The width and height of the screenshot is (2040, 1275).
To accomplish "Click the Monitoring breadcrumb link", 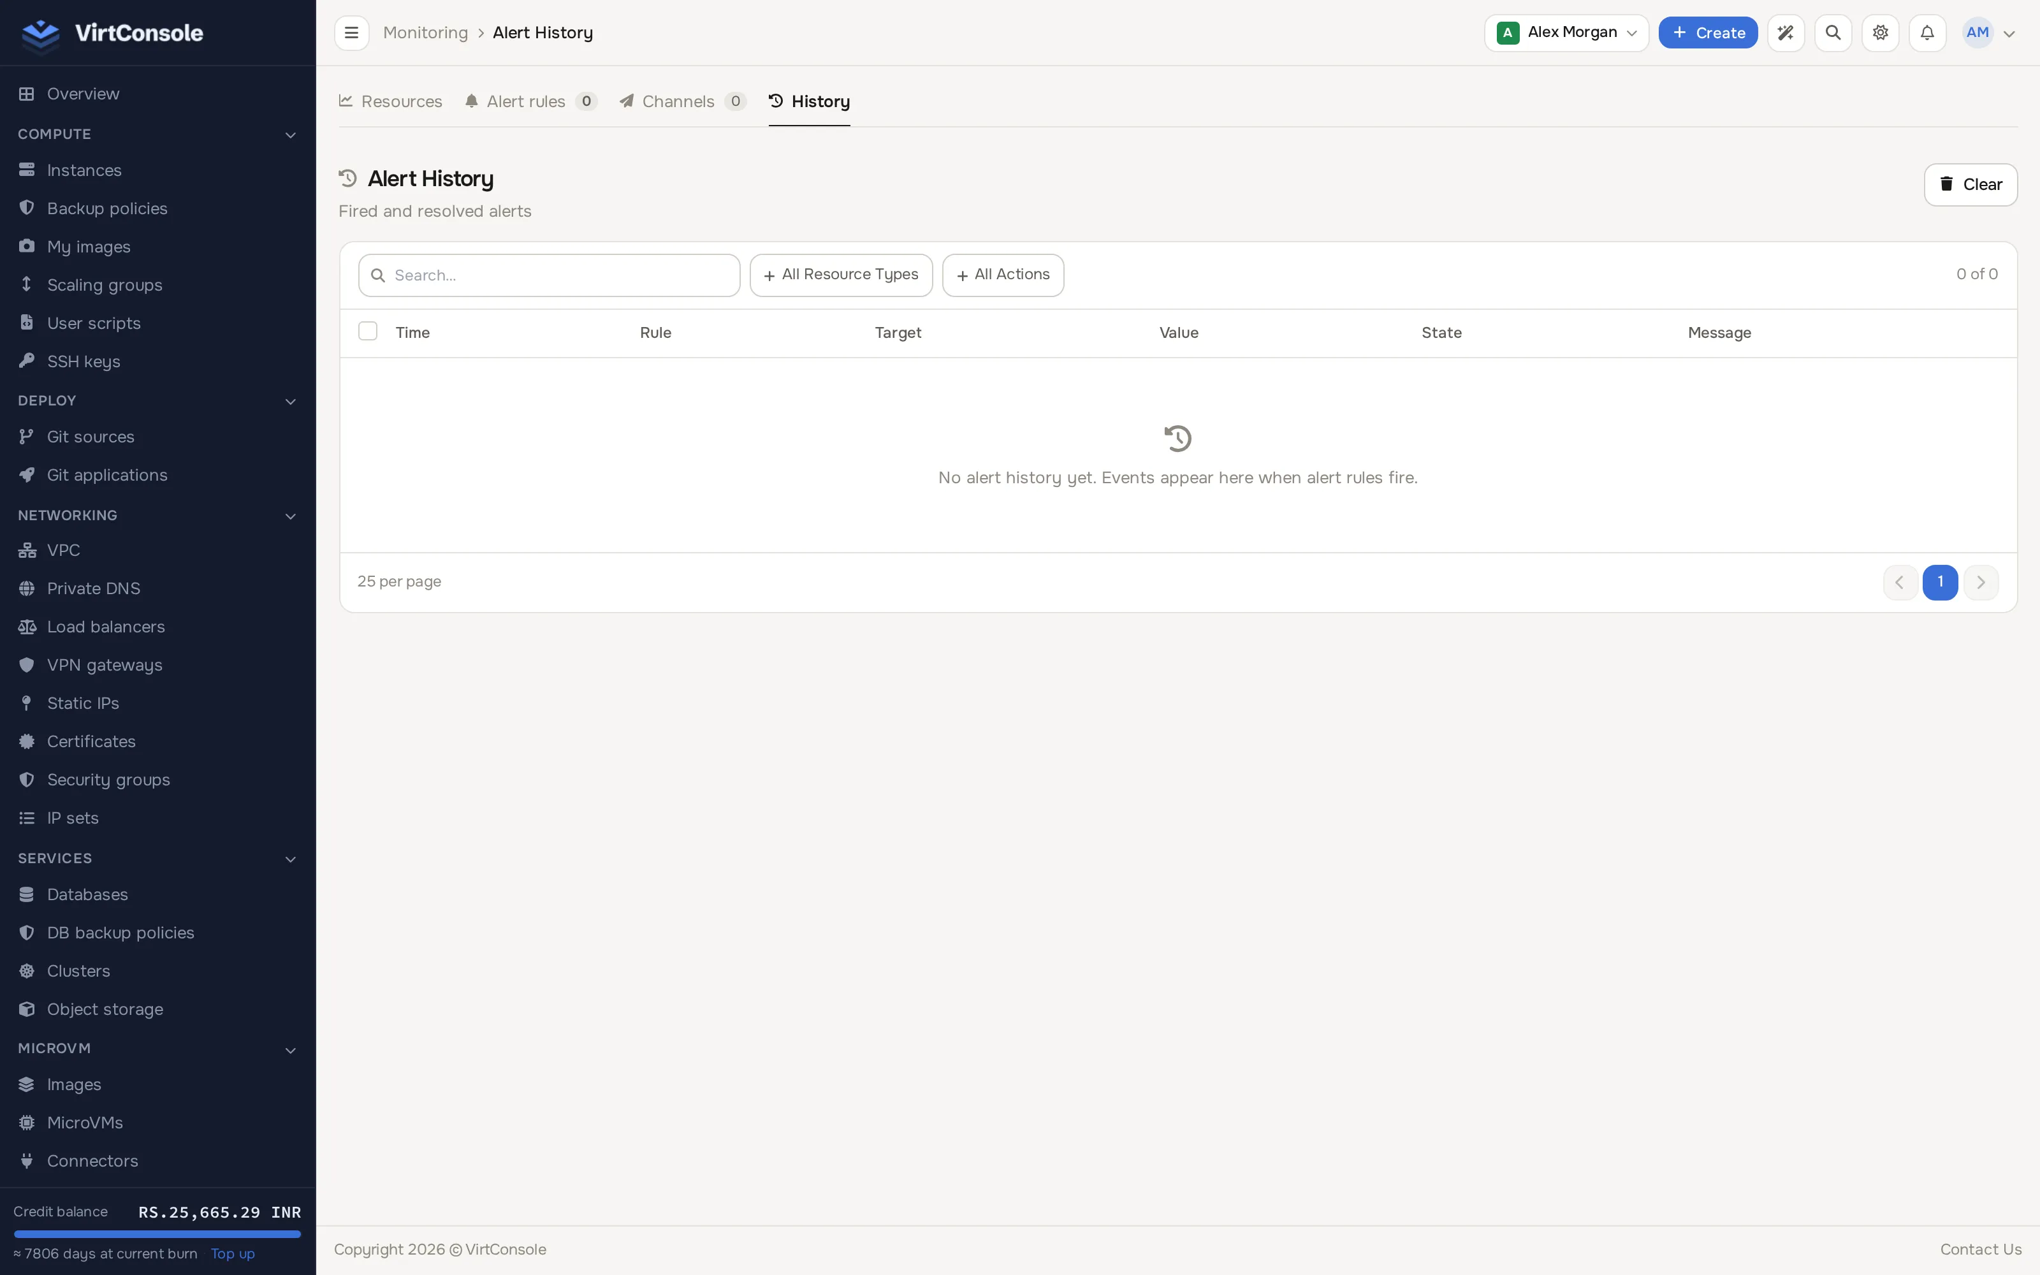I will pyautogui.click(x=426, y=33).
